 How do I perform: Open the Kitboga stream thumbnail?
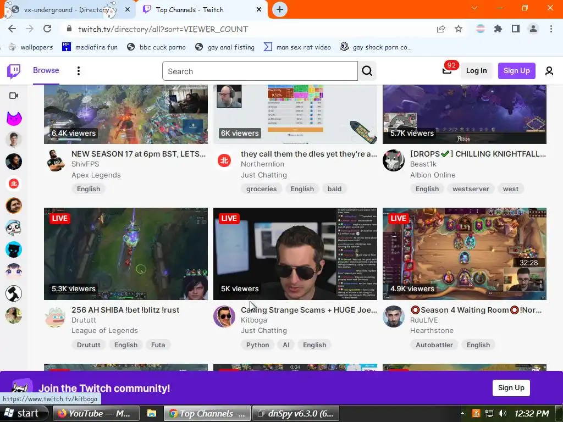point(295,254)
